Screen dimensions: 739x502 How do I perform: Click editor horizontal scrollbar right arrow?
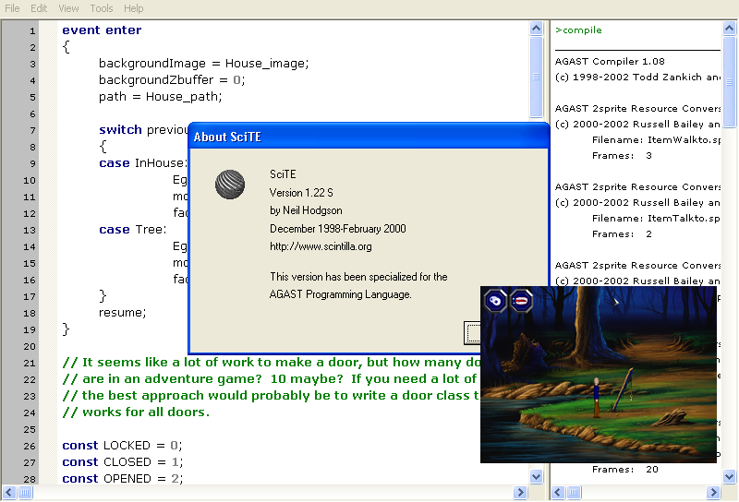tap(520, 493)
